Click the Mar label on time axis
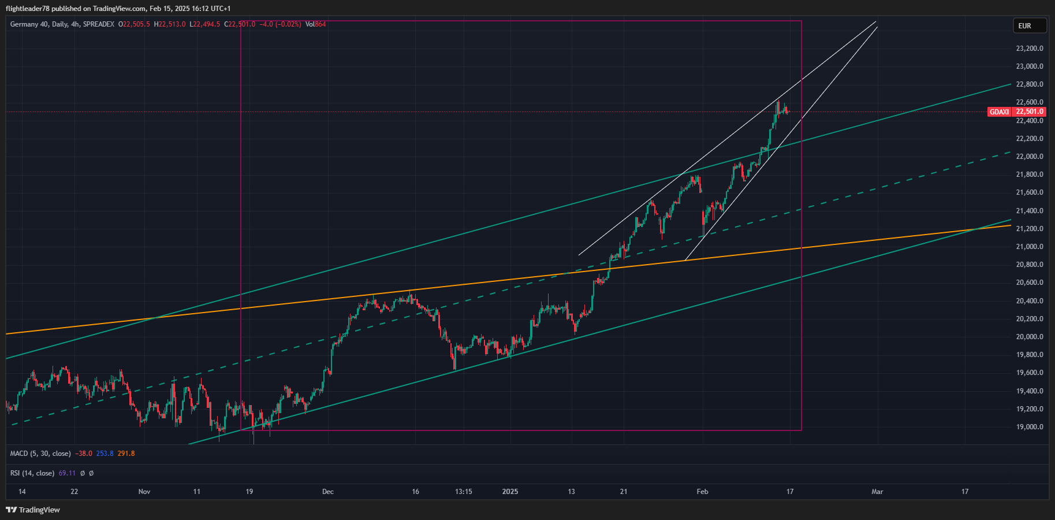Screen dimensions: 1055x520 pos(877,492)
